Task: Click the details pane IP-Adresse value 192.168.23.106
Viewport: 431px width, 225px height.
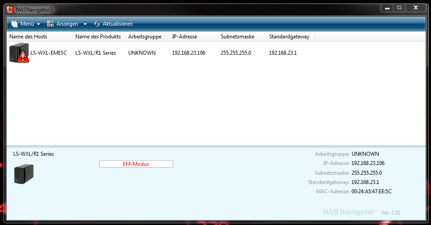Action: click(x=368, y=163)
